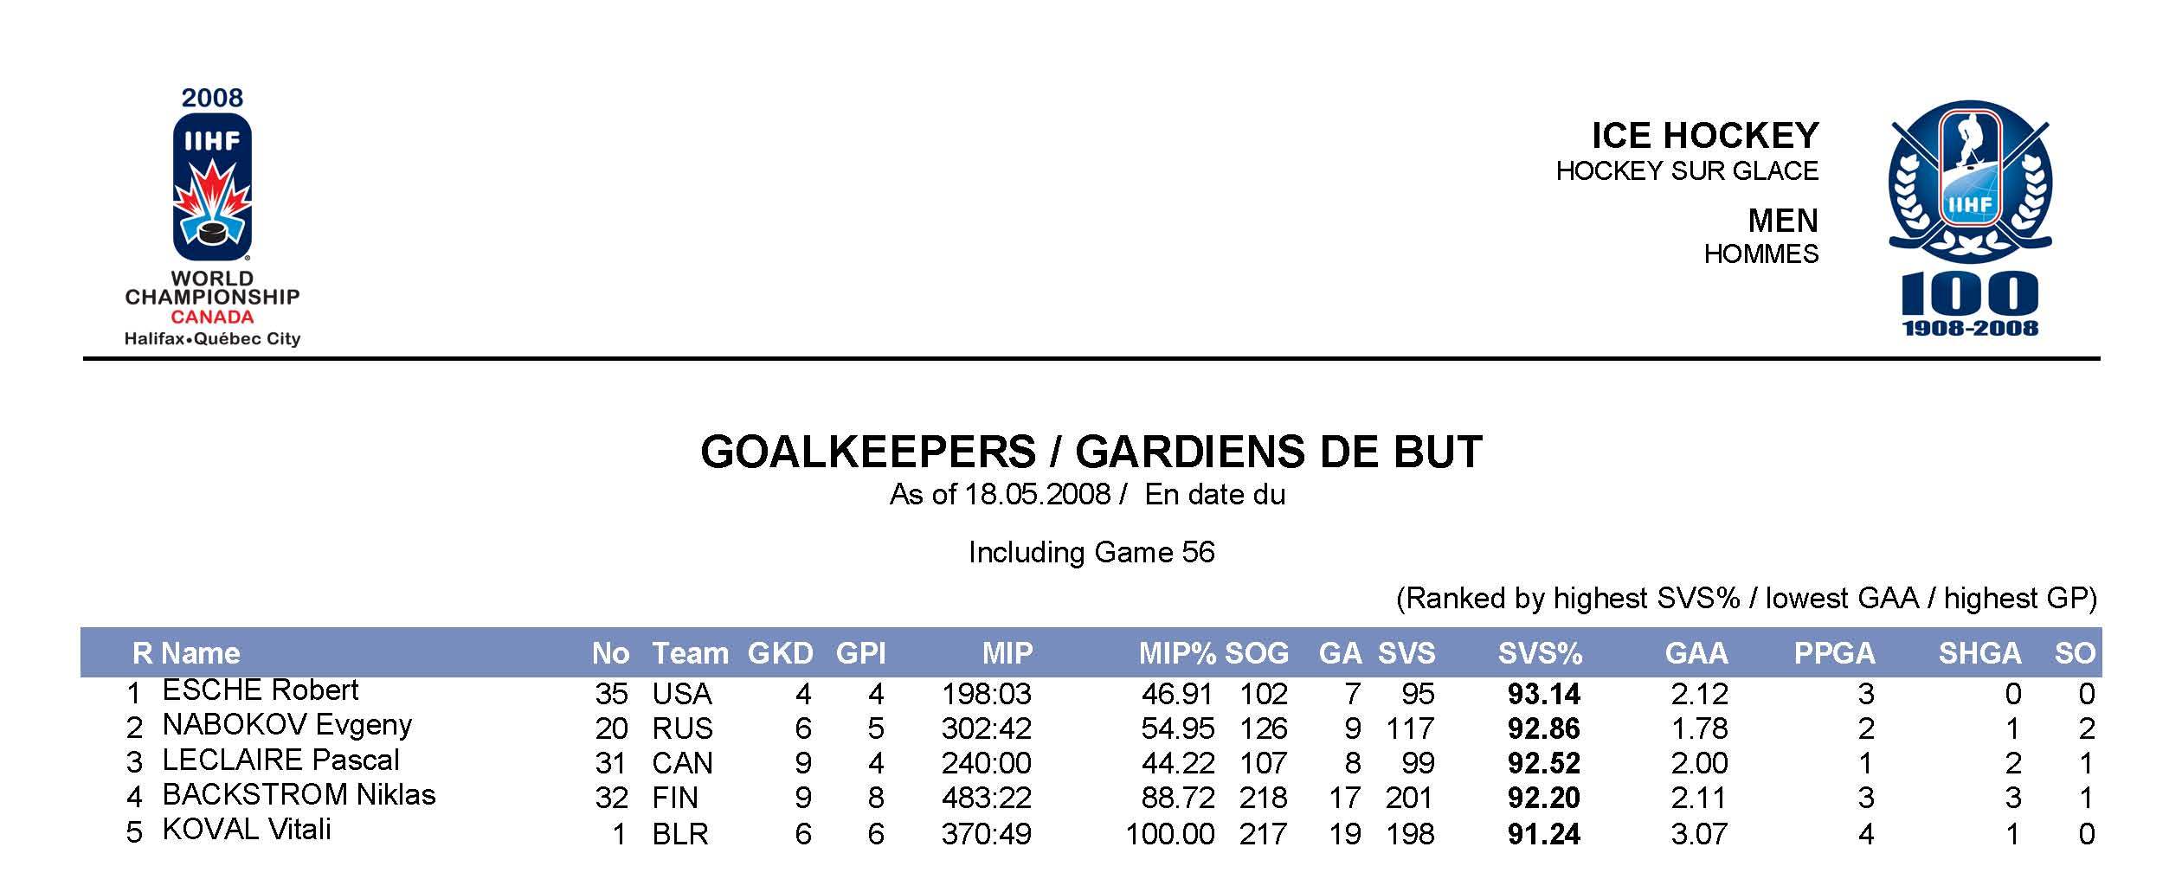2182x879 pixels.
Task: Click the ranking criteria note text
Action: (x=1746, y=598)
